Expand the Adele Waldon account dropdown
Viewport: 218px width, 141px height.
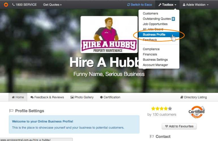pyautogui.click(x=196, y=5)
